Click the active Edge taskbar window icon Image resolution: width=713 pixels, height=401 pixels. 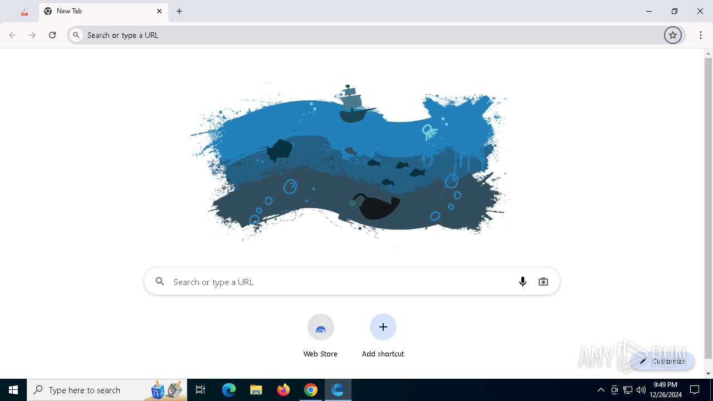(x=338, y=390)
